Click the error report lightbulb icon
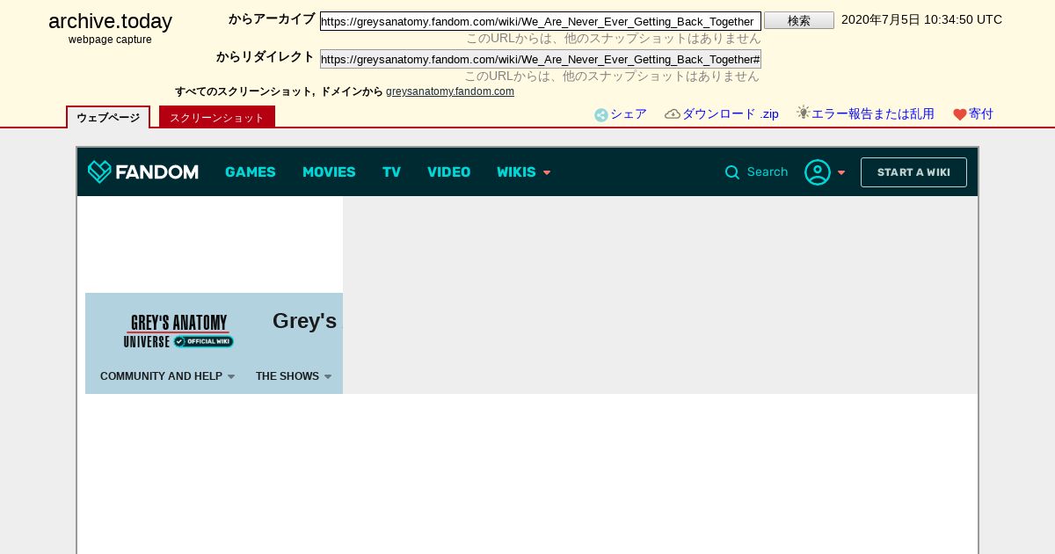The image size is (1055, 554). tap(803, 113)
